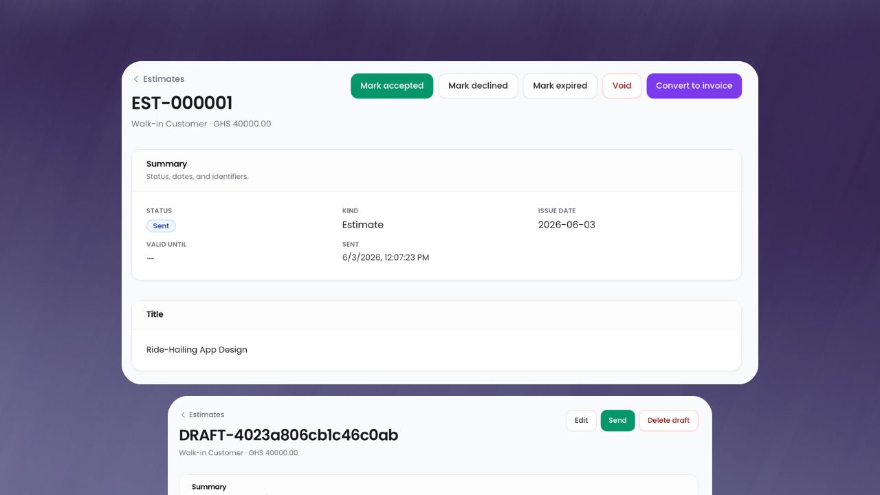
Task: Click the VALID UNTIL label
Action: [x=166, y=245]
